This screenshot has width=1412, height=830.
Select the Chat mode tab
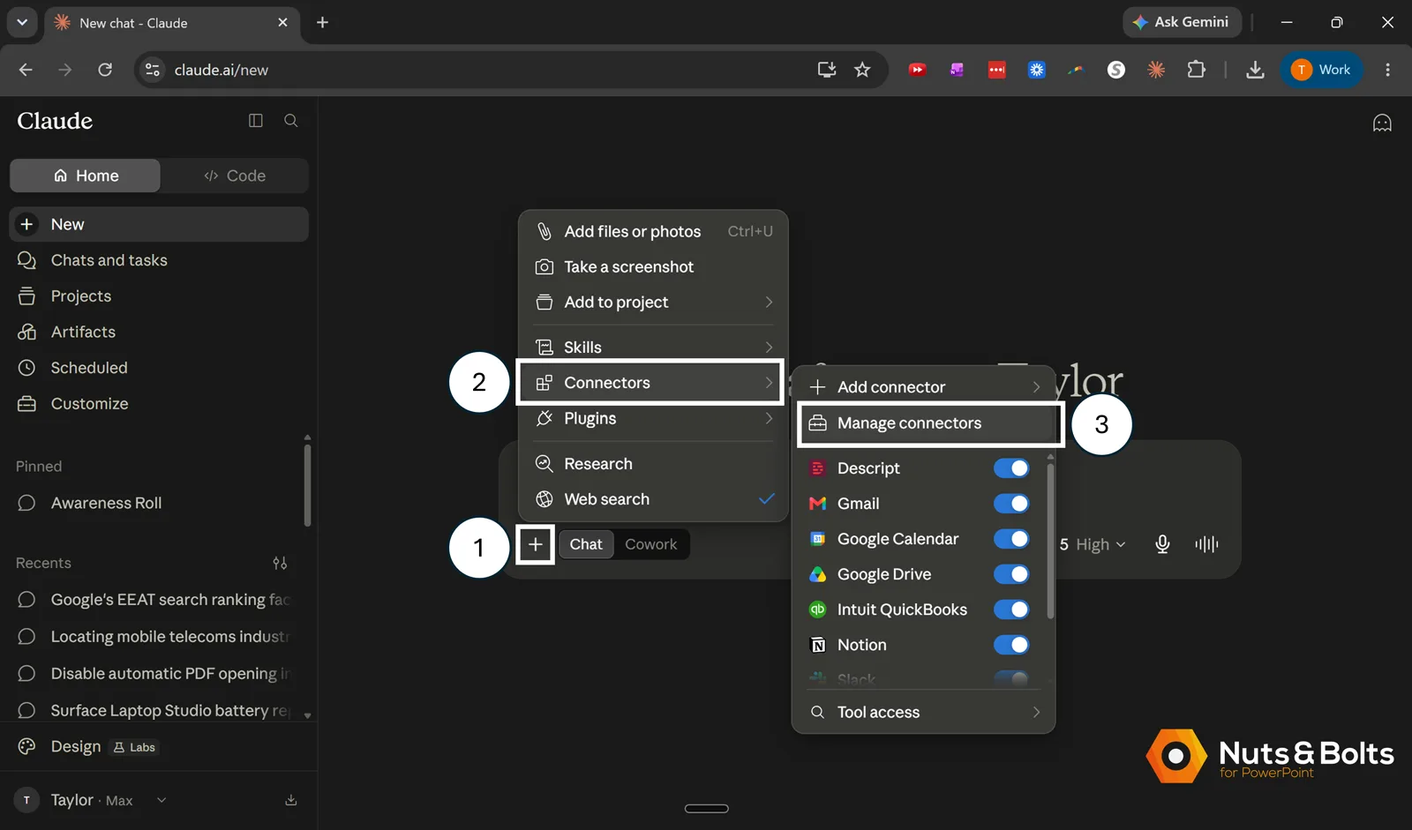[x=586, y=544]
